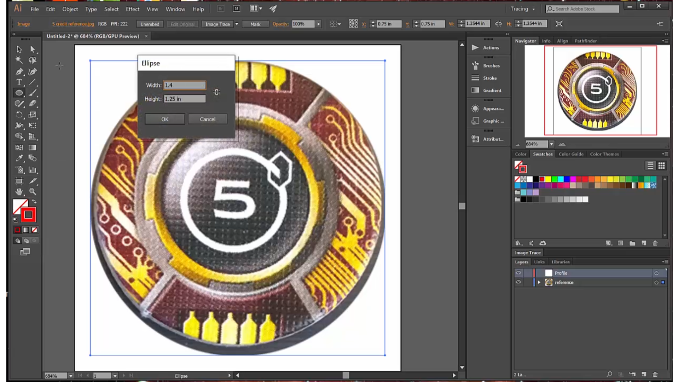Open the Effect menu
Image resolution: width=679 pixels, height=382 pixels.
click(x=133, y=9)
